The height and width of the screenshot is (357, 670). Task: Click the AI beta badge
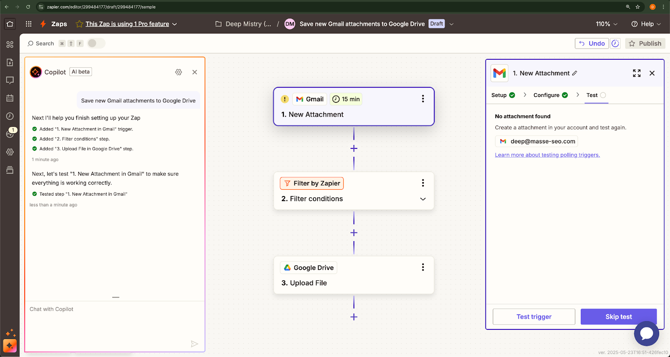80,72
